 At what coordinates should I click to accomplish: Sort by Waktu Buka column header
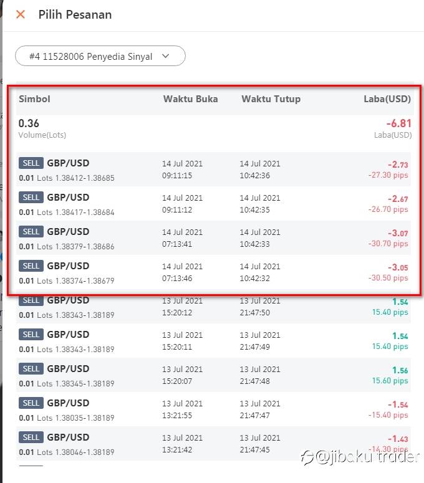[190, 99]
